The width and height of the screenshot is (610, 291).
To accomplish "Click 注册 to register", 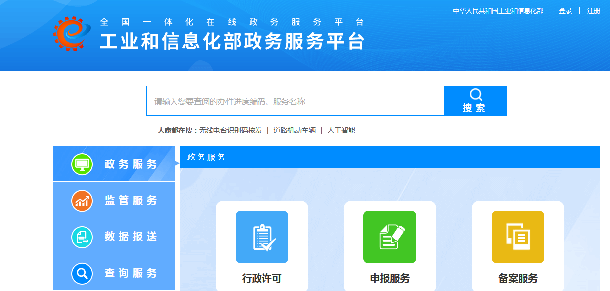I will 594,11.
